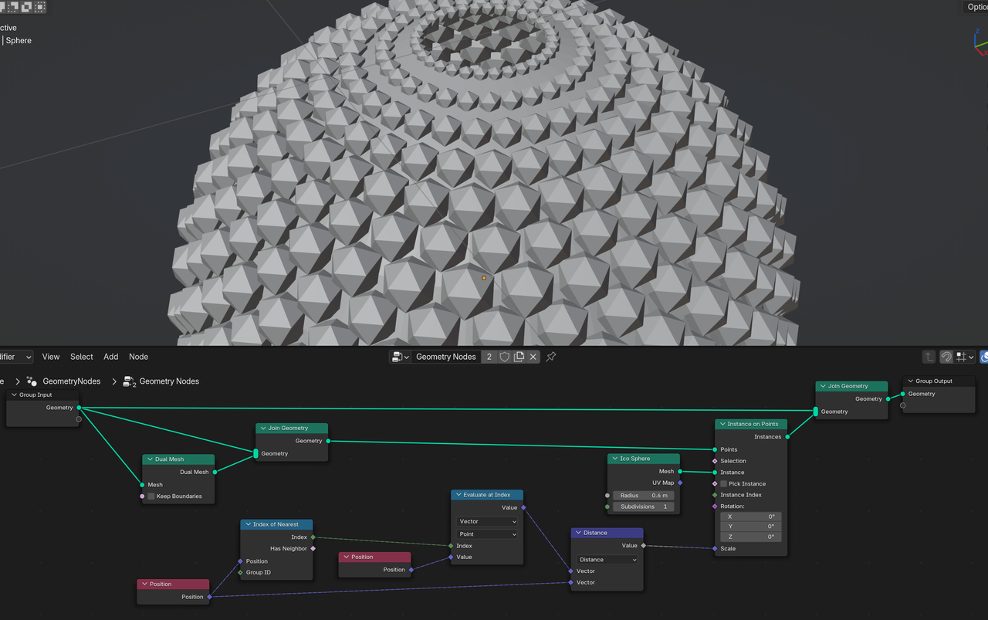Click the duplicate data-block icon beside Geometry Nodes
The width and height of the screenshot is (988, 620).
tap(519, 357)
